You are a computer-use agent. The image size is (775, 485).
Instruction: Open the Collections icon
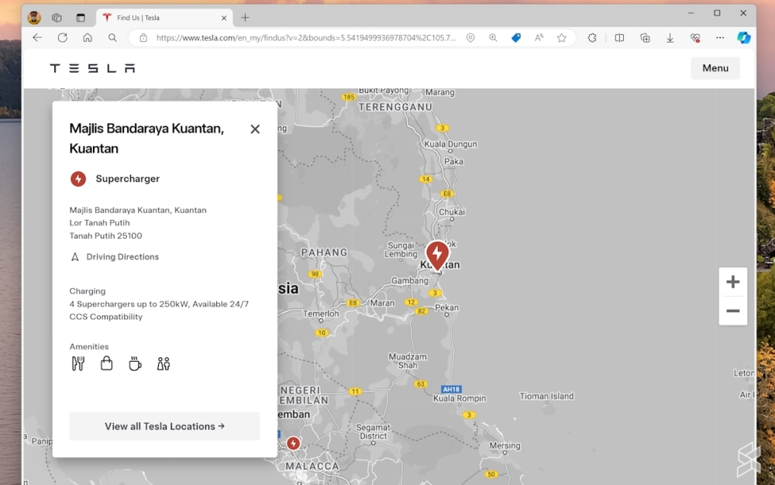point(645,37)
